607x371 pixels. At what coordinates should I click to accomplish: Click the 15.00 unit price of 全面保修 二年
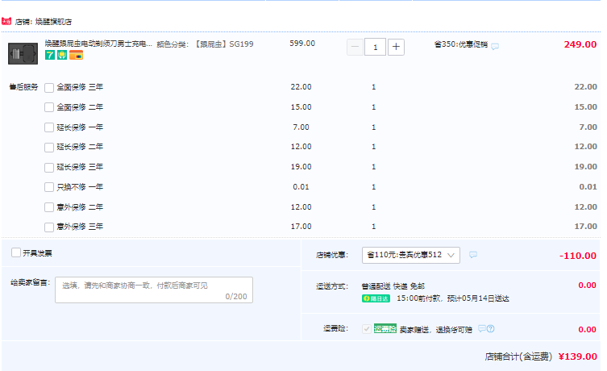pos(301,107)
